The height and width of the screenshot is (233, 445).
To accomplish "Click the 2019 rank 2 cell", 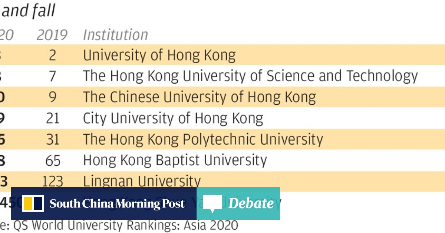I will point(52,55).
